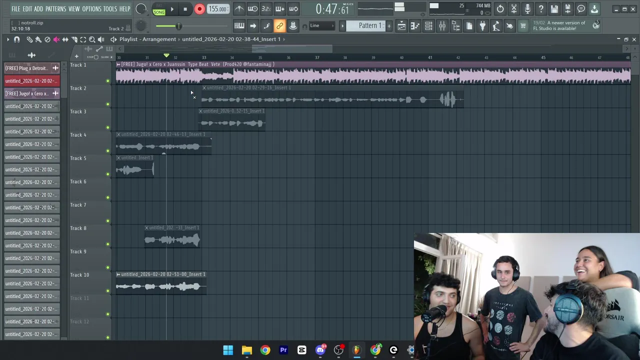Open Discord from the taskbar
Screen dimensions: 640x360
tap(320, 350)
